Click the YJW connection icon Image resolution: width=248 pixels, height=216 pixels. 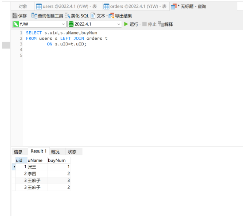point(16,24)
